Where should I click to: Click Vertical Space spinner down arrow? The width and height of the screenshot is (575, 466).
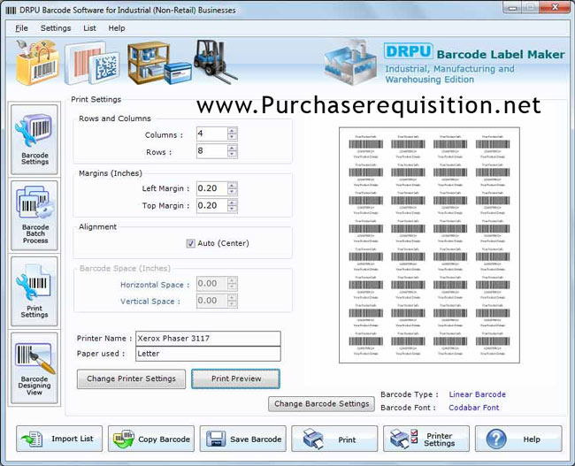pyautogui.click(x=232, y=304)
